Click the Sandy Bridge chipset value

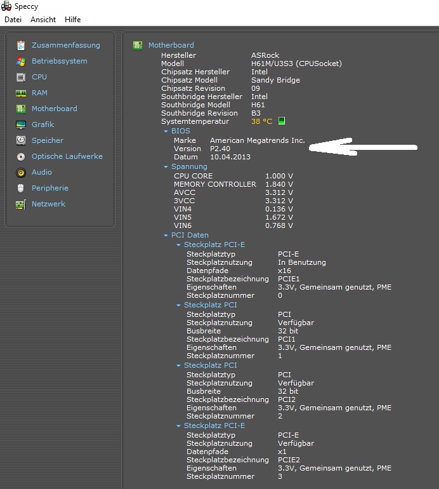pyautogui.click(x=276, y=80)
